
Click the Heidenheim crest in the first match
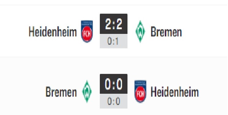tap(87, 31)
